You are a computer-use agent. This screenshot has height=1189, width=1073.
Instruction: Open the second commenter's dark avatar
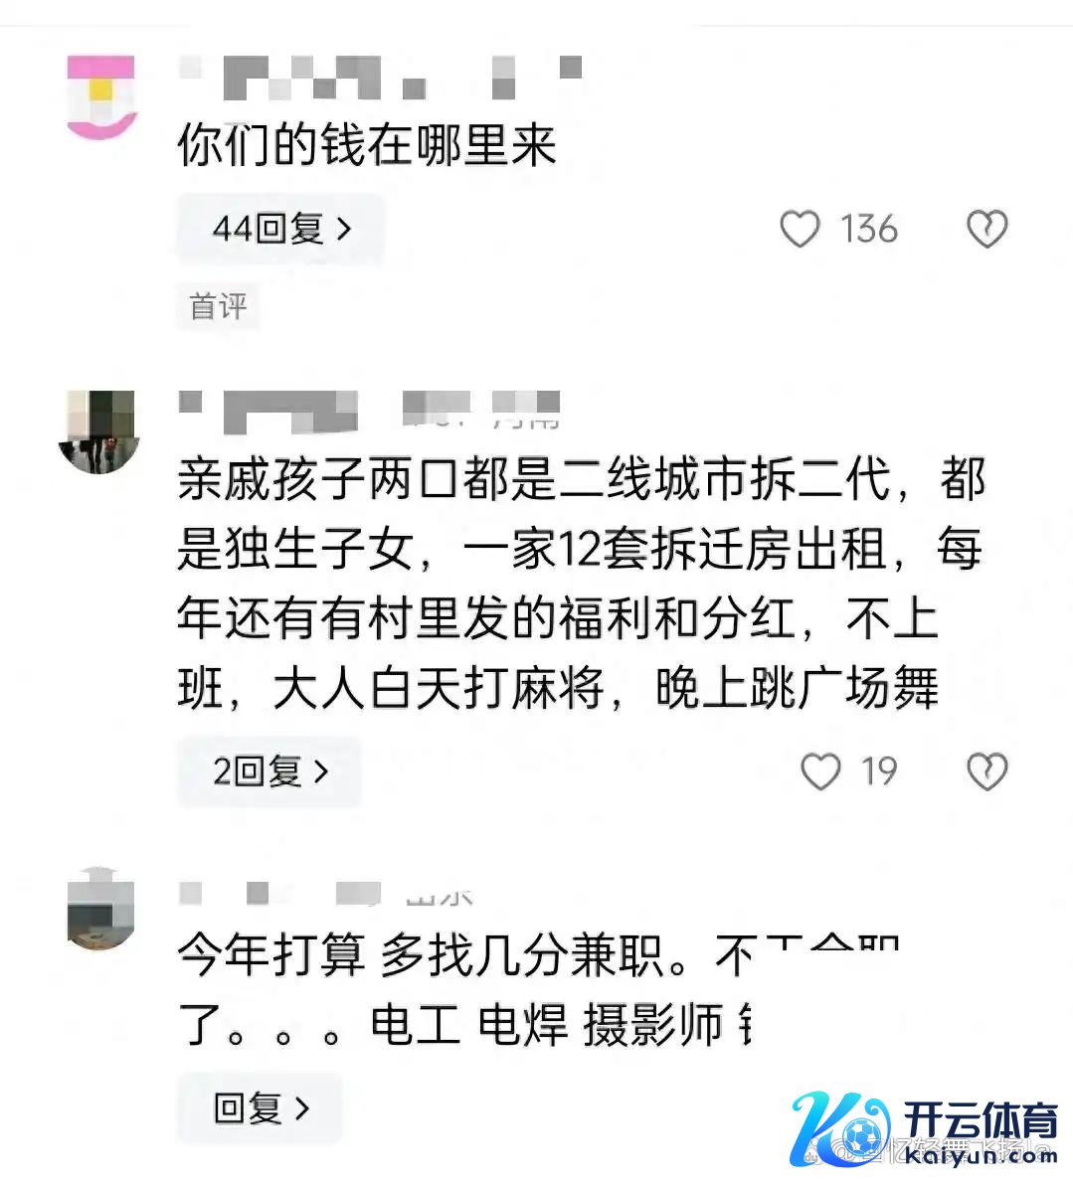99,432
